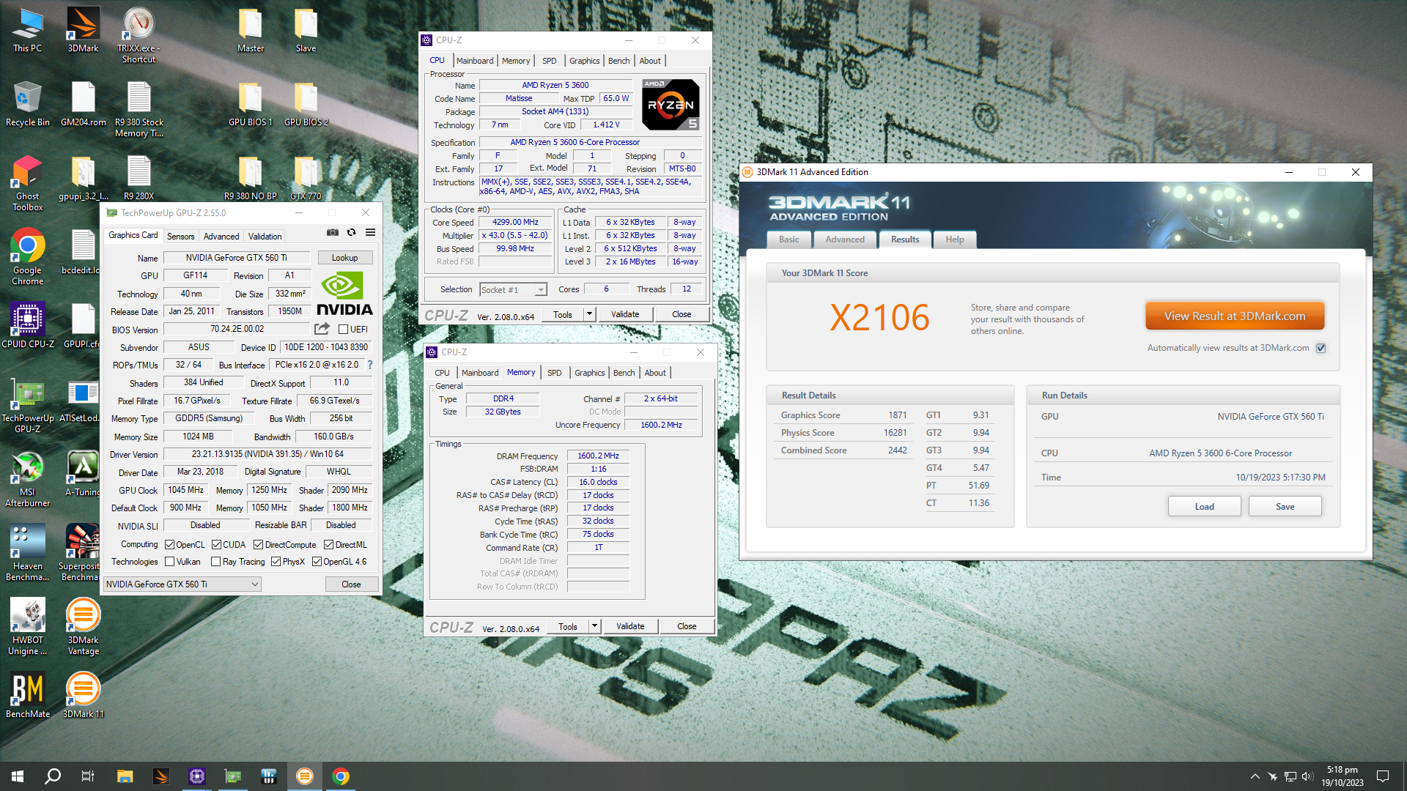Switch to CPU-Z taskbar icon
The height and width of the screenshot is (791, 1407).
[x=196, y=776]
